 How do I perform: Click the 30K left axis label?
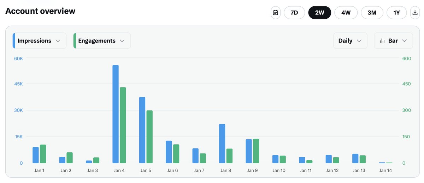(x=18, y=110)
